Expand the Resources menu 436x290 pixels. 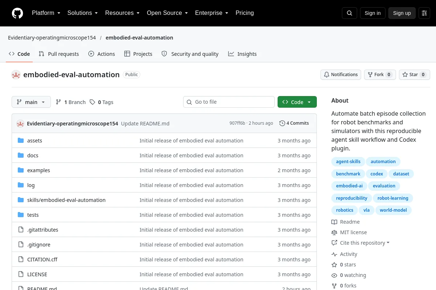click(122, 13)
